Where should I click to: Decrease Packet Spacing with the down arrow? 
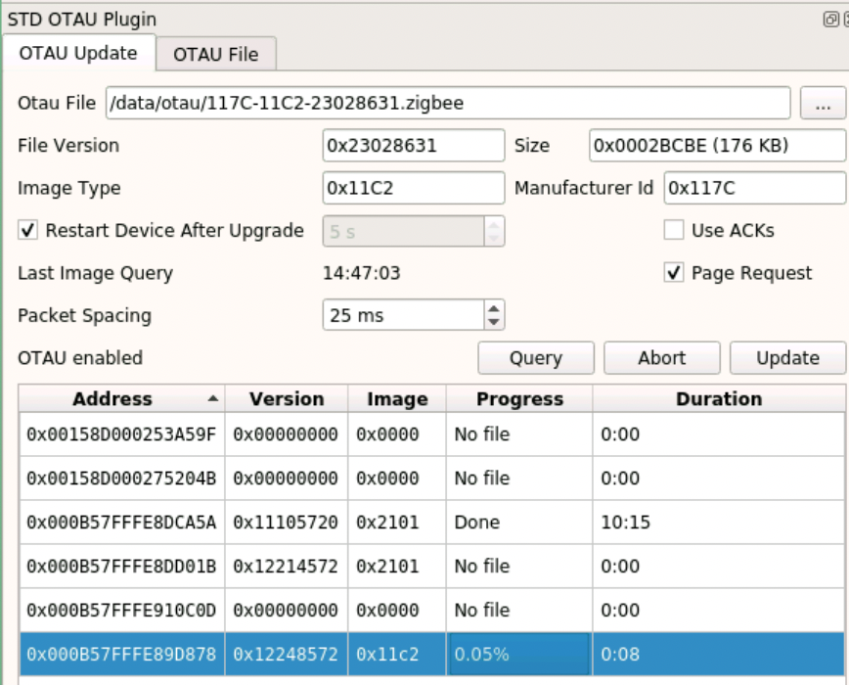(x=493, y=322)
